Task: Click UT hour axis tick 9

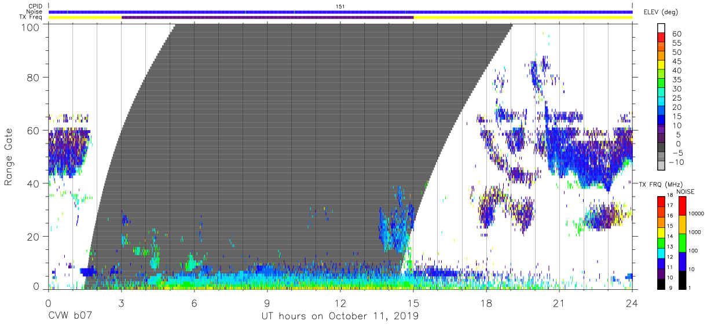Action: 267,303
